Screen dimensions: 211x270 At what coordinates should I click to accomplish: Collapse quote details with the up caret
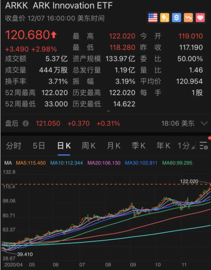[x=108, y=111]
